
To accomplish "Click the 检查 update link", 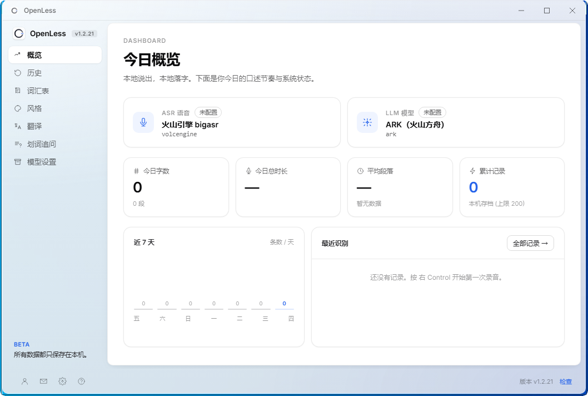I will coord(566,382).
